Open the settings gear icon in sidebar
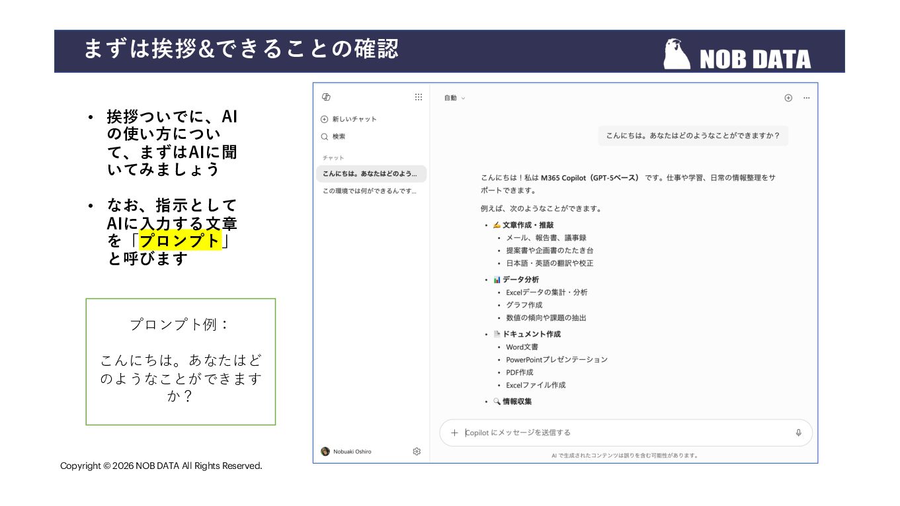This screenshot has width=900, height=506. tap(417, 451)
